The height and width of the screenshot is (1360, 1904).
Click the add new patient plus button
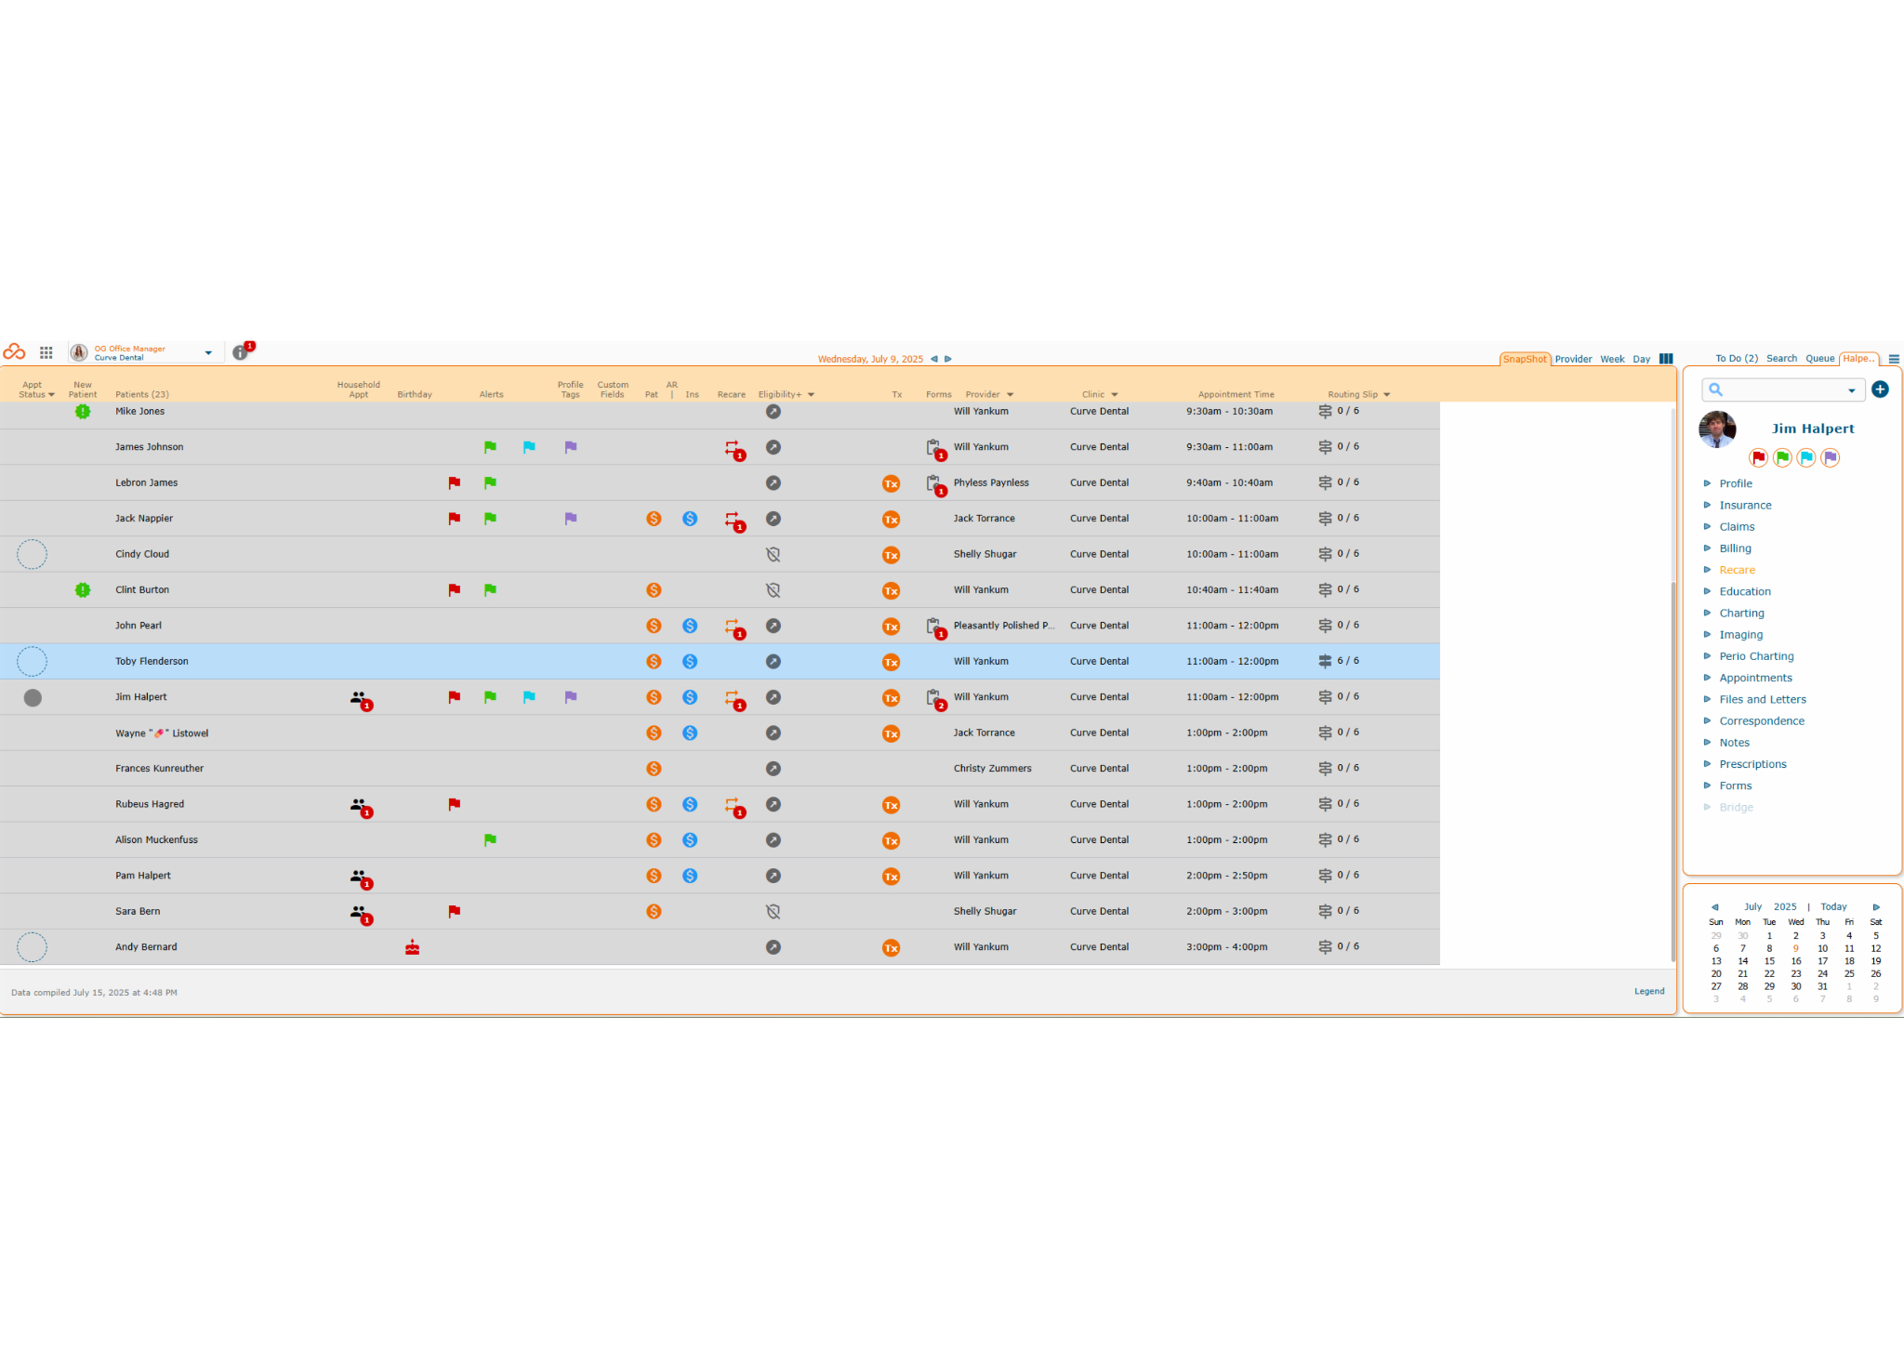pyautogui.click(x=1880, y=390)
